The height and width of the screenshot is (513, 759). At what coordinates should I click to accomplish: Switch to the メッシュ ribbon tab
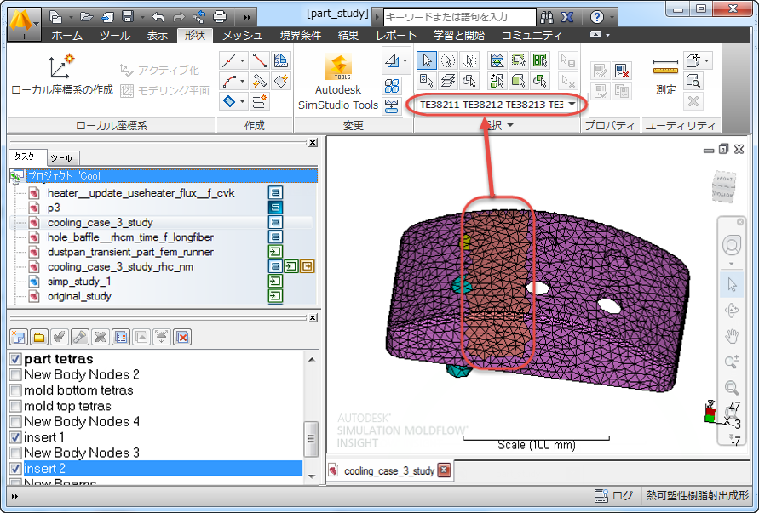click(243, 35)
